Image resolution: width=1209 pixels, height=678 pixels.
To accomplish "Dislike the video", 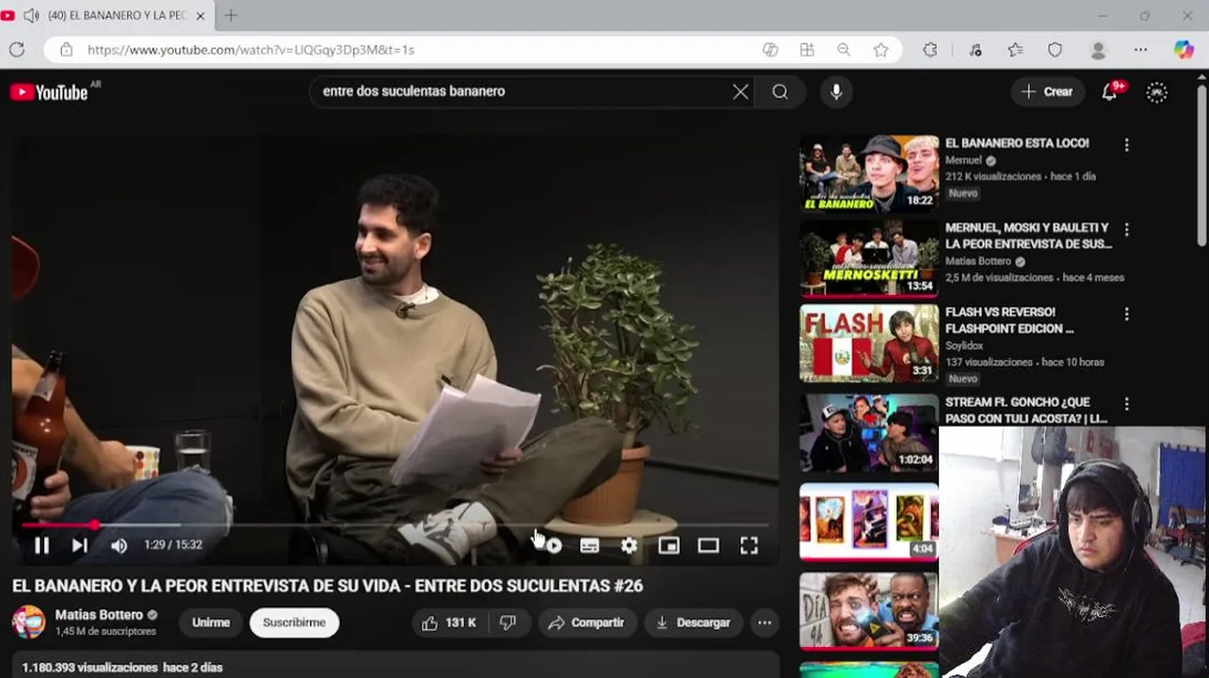I will click(x=508, y=622).
